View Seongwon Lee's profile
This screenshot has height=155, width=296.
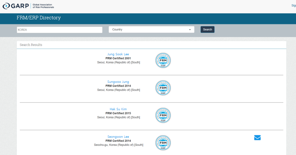click(118, 137)
